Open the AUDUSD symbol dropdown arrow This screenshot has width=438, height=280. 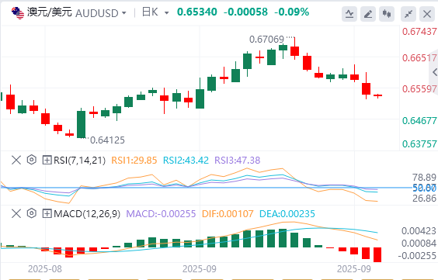pos(124,13)
